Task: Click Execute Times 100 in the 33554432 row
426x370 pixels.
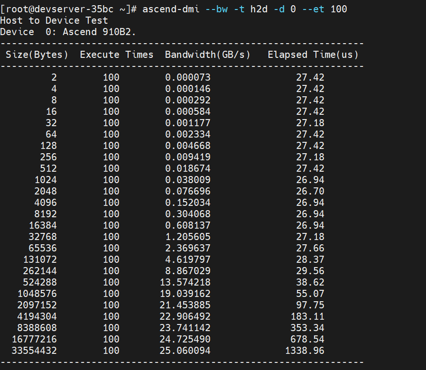Action: tap(111, 351)
